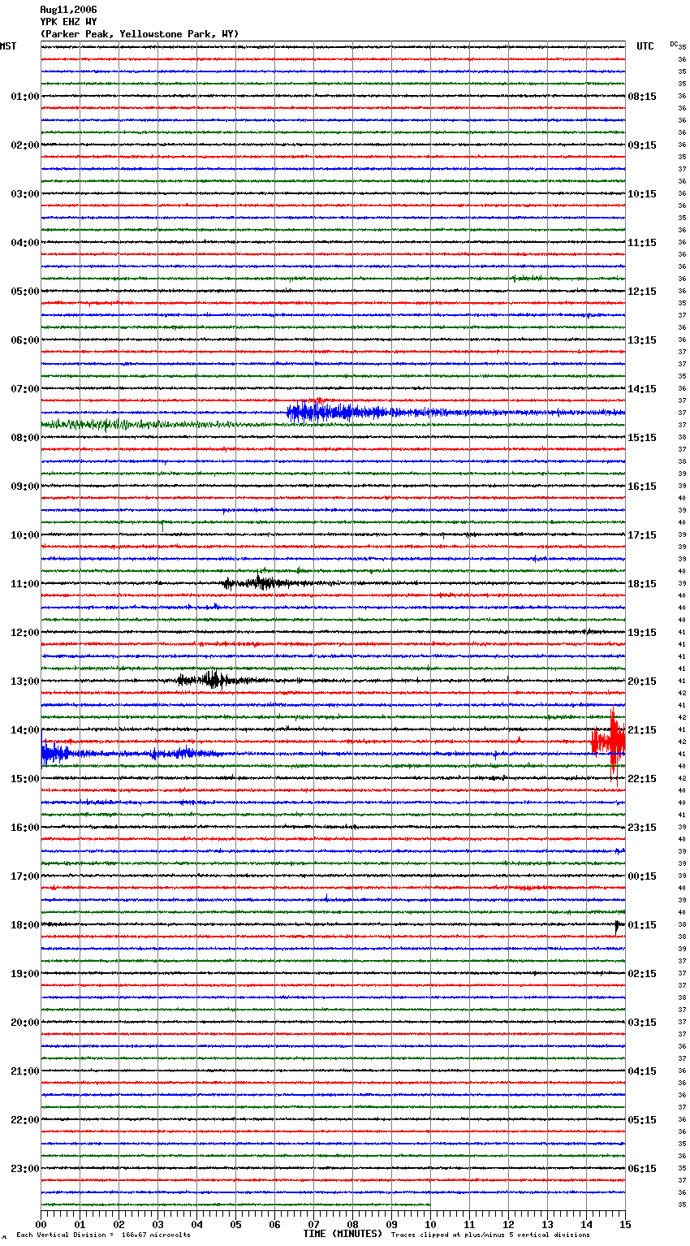Click minute 15 on the bottom axis
The width and height of the screenshot is (690, 1246).
click(x=625, y=1224)
